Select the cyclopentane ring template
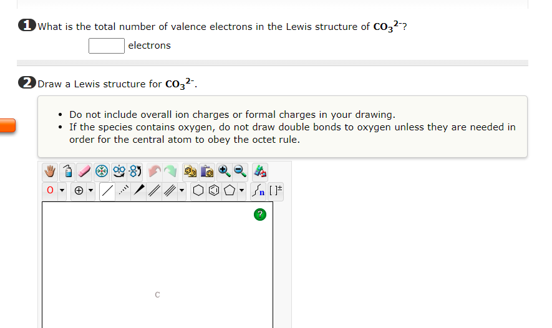The width and height of the screenshot is (552, 328). click(x=230, y=190)
